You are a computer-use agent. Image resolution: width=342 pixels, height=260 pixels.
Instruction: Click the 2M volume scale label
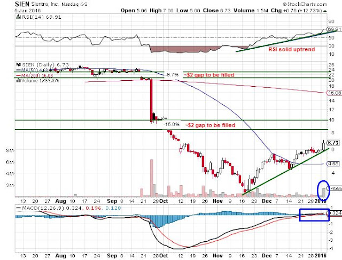[10, 185]
